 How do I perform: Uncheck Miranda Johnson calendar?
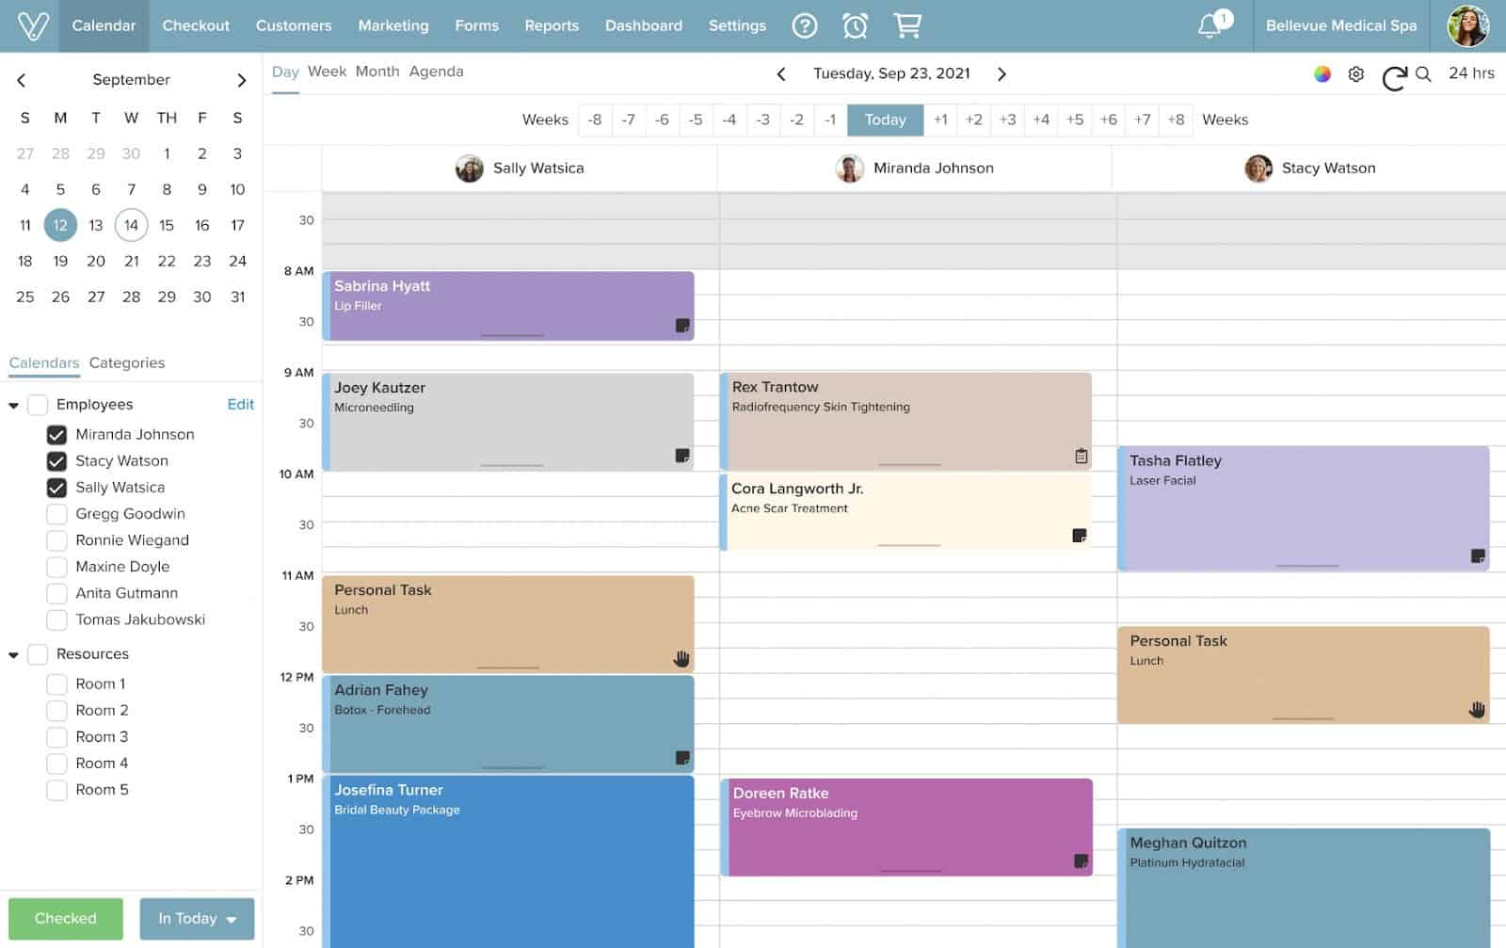click(56, 435)
